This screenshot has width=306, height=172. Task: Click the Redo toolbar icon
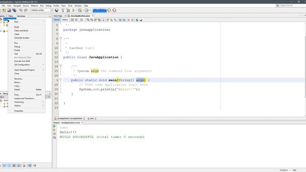click(x=26, y=10)
